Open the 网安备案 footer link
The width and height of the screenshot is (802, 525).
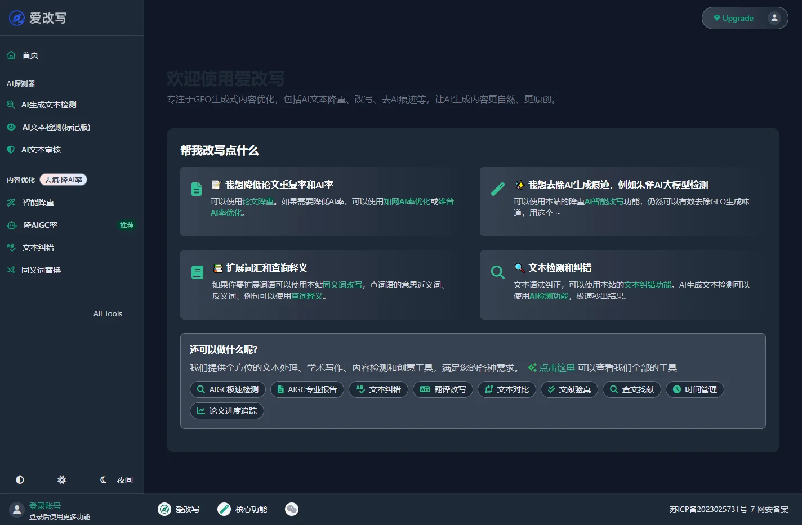pos(773,509)
